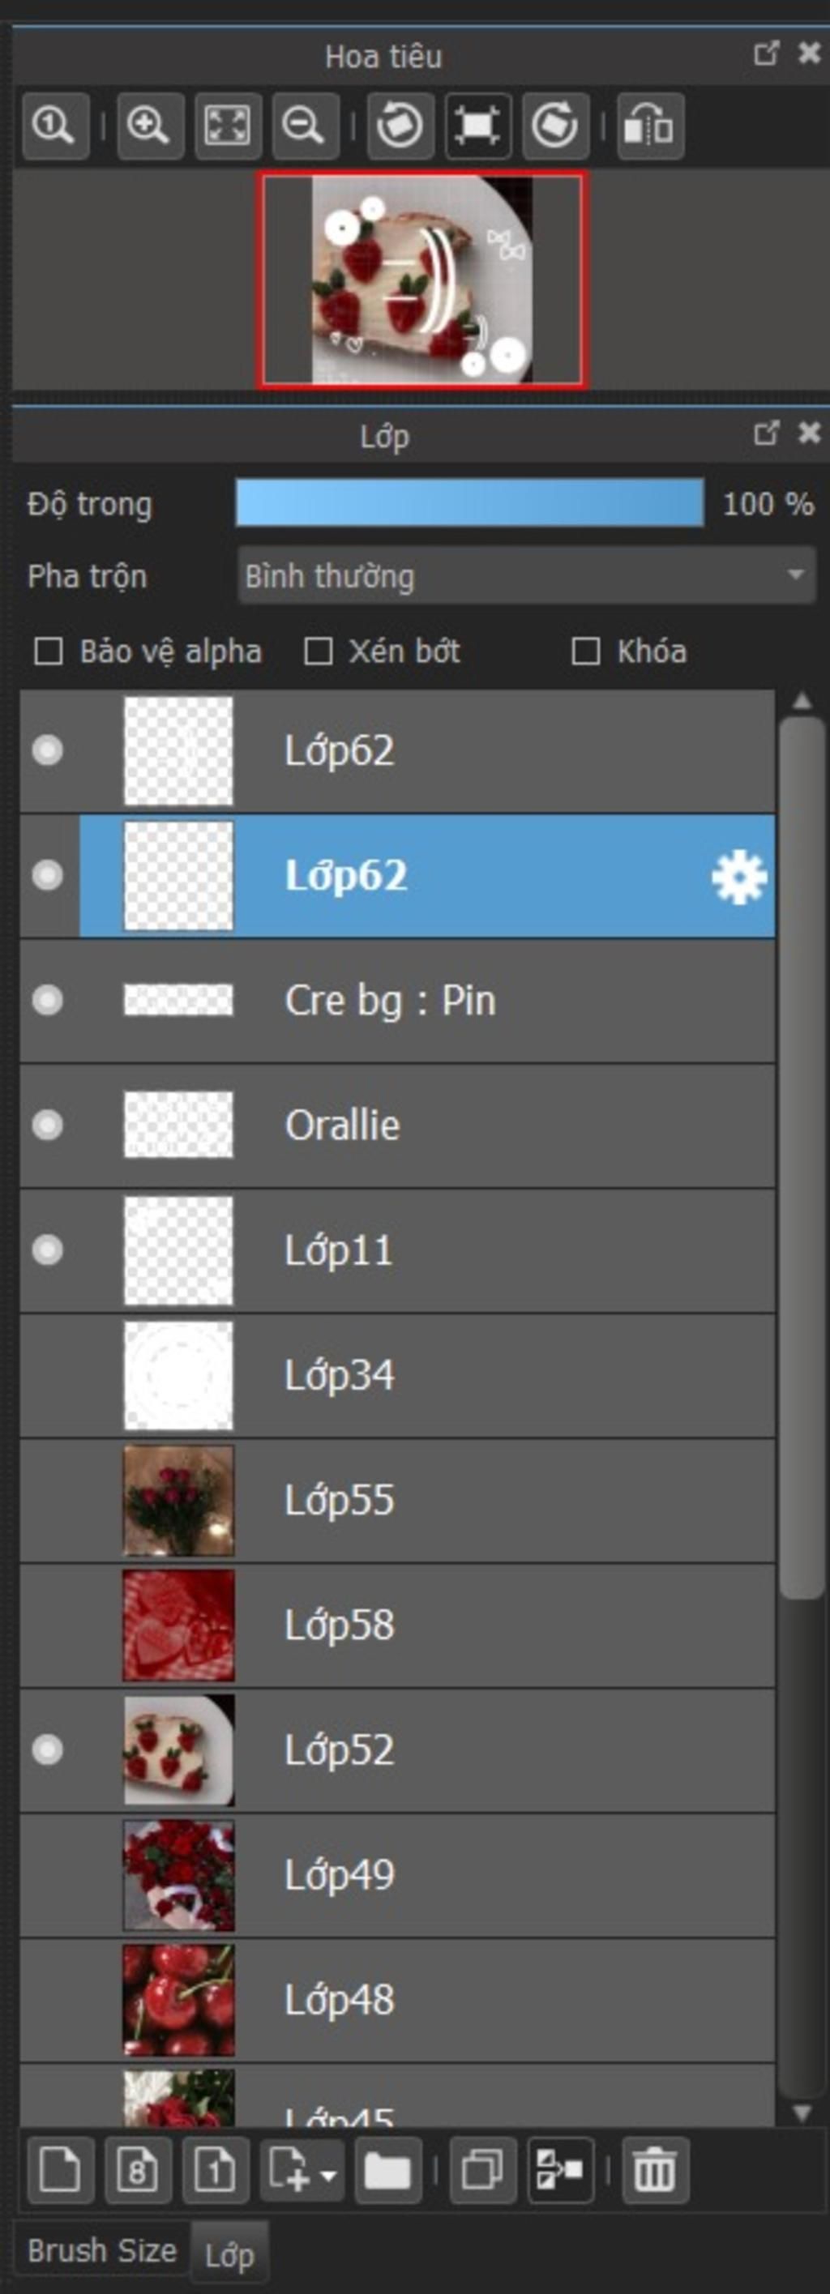Rotate canvas view clockwise
Viewport: 830px width, 2294px height.
[x=554, y=126]
